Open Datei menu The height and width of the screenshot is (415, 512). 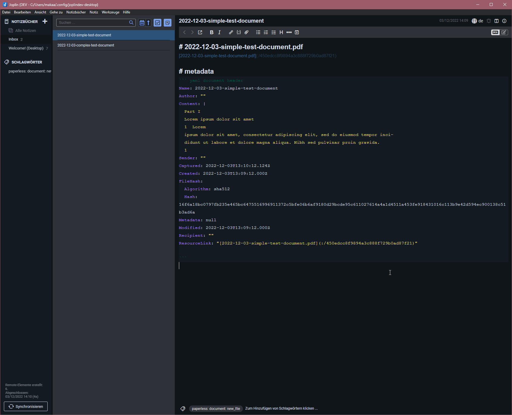pos(6,12)
